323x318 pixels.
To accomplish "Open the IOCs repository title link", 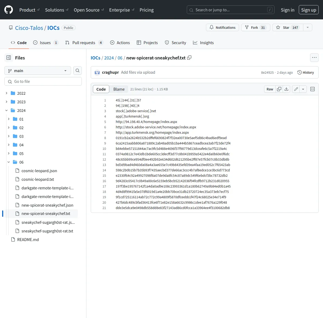I will pyautogui.click(x=53, y=28).
